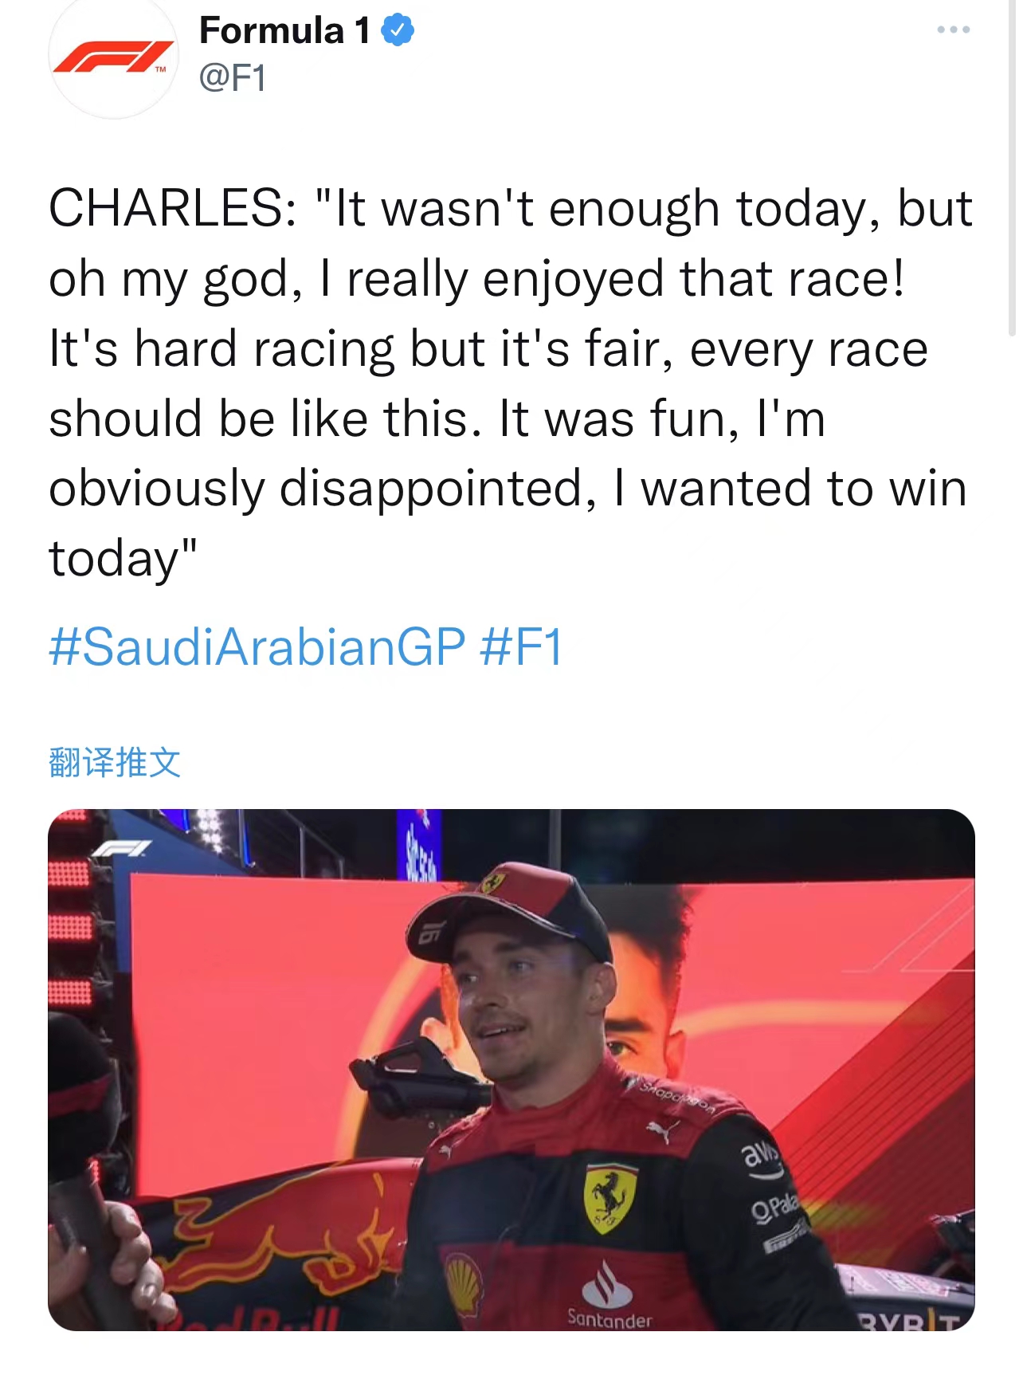Click the aws logo on the sleeve
This screenshot has height=1375, width=1023.
click(x=762, y=1157)
